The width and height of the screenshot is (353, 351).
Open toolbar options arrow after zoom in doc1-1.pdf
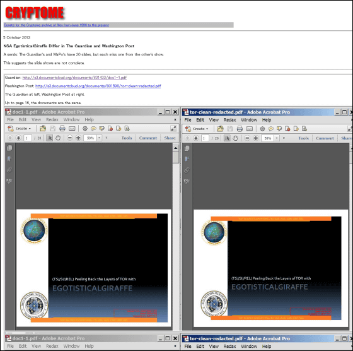107,138
